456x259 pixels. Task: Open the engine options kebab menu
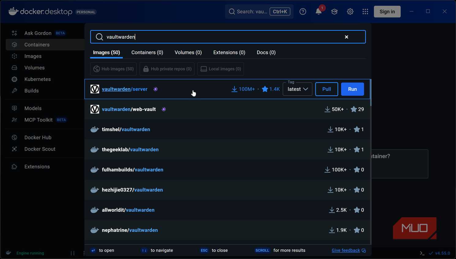coord(84,253)
